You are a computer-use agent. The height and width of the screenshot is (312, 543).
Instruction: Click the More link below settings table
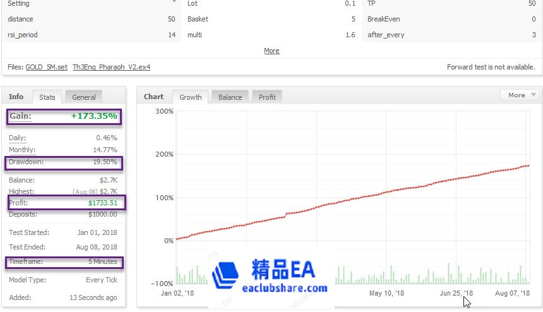pyautogui.click(x=271, y=51)
